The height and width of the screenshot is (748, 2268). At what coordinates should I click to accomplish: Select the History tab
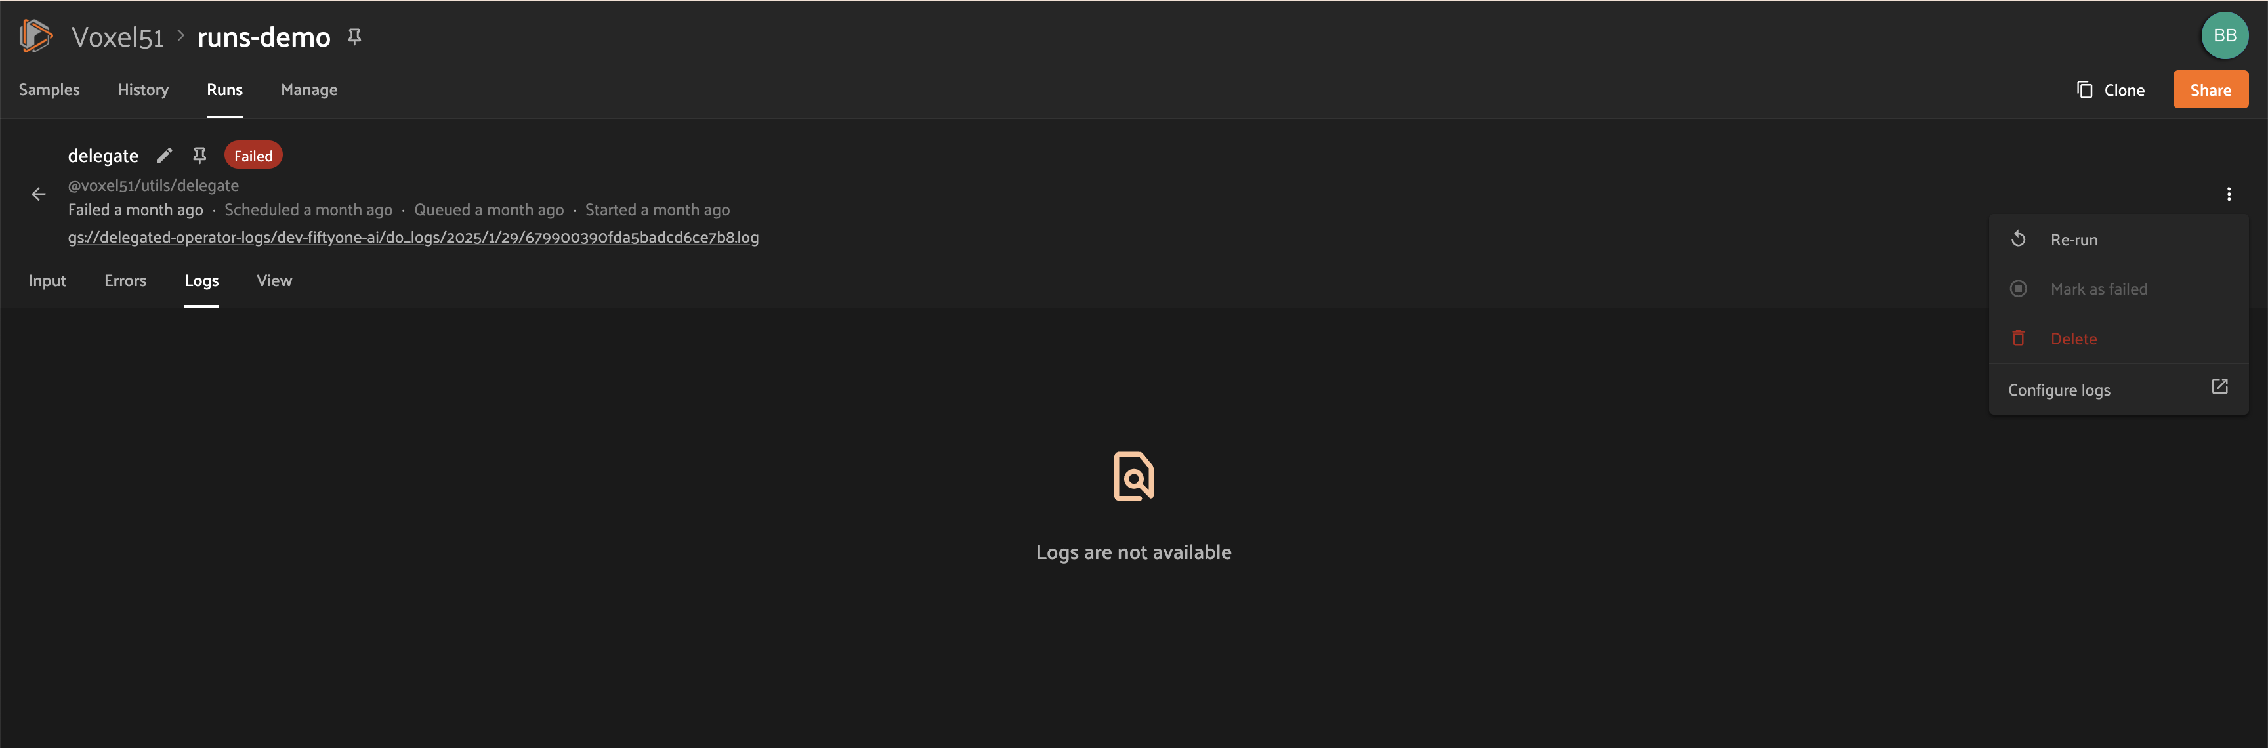point(142,90)
